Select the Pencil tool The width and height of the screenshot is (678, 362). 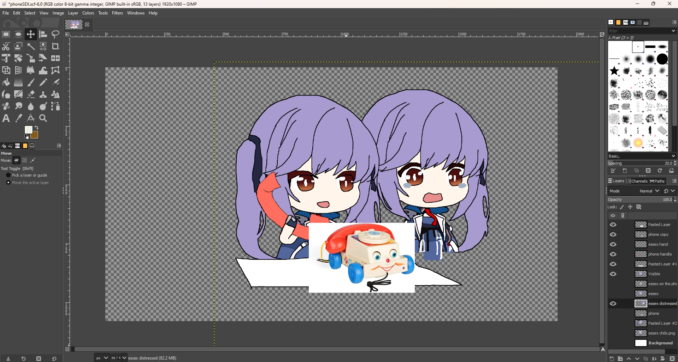point(43,82)
